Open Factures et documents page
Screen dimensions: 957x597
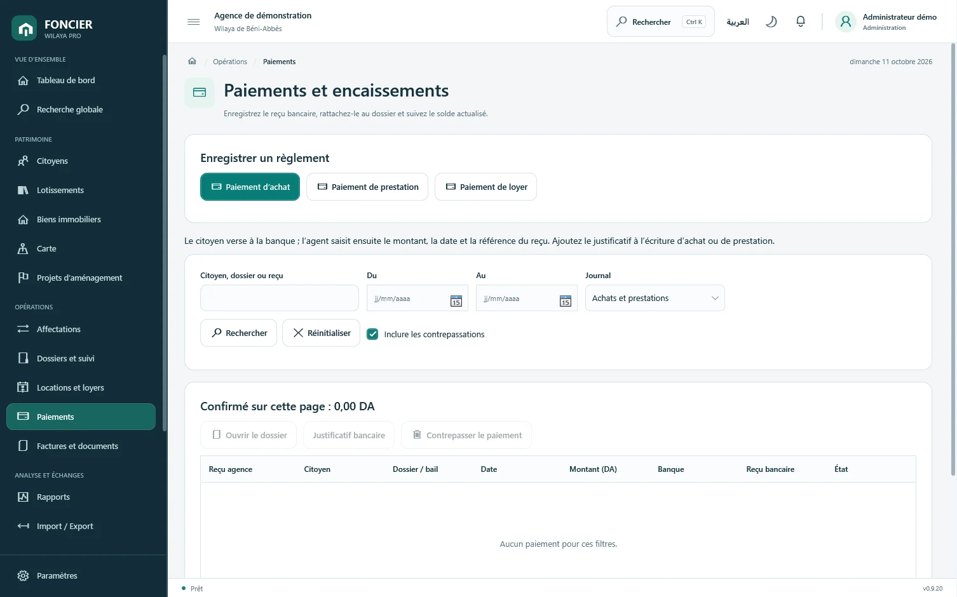81,446
